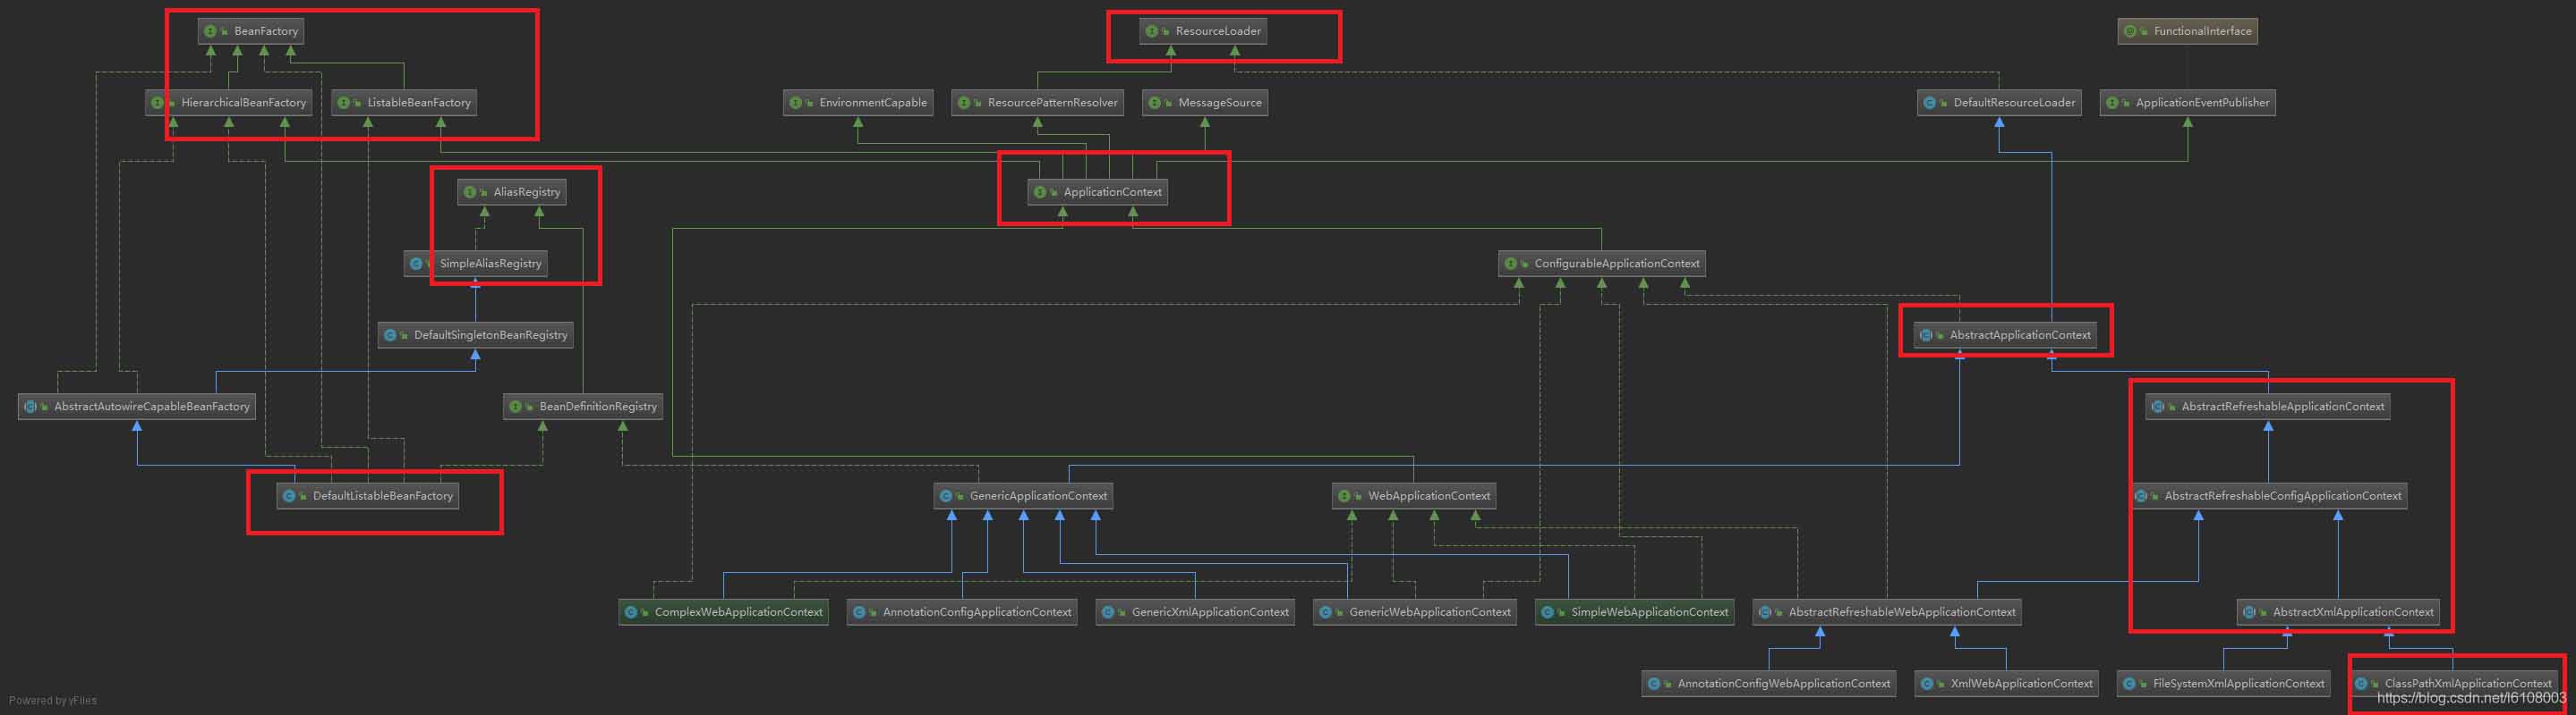Click the class icon beside DefaultListableBeanFactory
Screen dimensions: 2576x715
click(x=289, y=496)
